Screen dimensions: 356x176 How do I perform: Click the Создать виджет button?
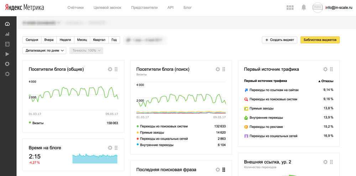click(279, 40)
